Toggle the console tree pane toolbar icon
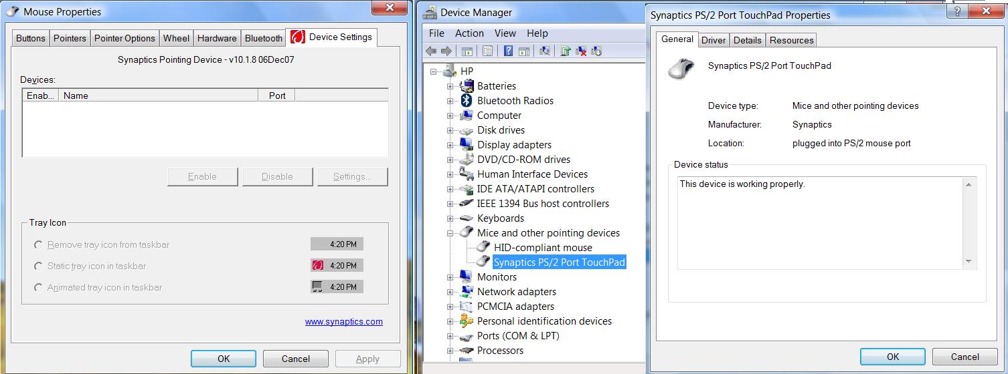Screen dimensions: 1008x374 (467, 51)
